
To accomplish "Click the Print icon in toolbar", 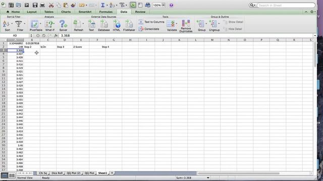I will click(42, 5).
